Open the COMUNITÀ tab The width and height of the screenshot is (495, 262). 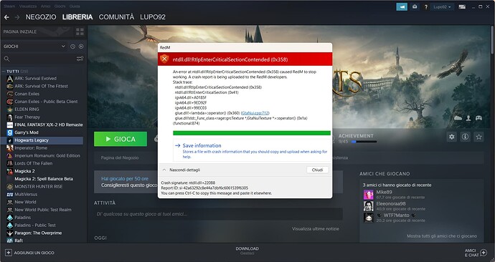click(x=116, y=17)
